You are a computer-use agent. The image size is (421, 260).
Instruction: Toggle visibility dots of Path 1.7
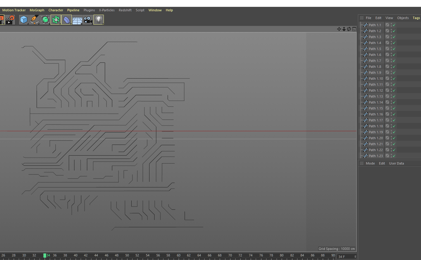[391, 61]
